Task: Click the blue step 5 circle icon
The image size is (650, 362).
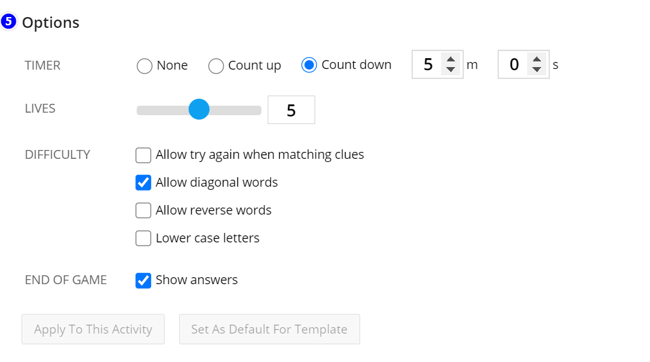Action: [x=8, y=21]
